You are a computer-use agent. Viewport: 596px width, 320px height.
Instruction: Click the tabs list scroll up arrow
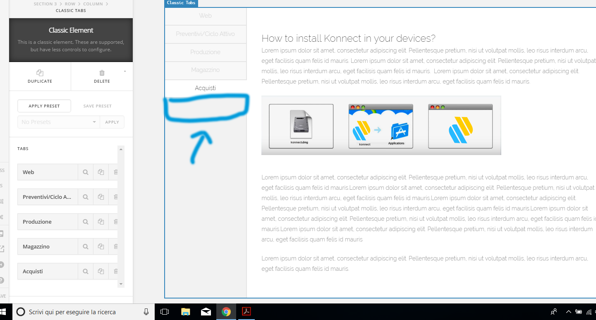pyautogui.click(x=121, y=149)
